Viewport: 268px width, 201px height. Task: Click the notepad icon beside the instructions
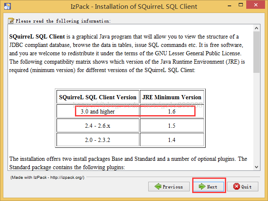(11, 21)
